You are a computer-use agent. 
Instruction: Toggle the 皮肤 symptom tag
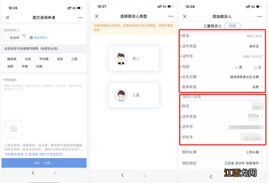click(x=60, y=59)
